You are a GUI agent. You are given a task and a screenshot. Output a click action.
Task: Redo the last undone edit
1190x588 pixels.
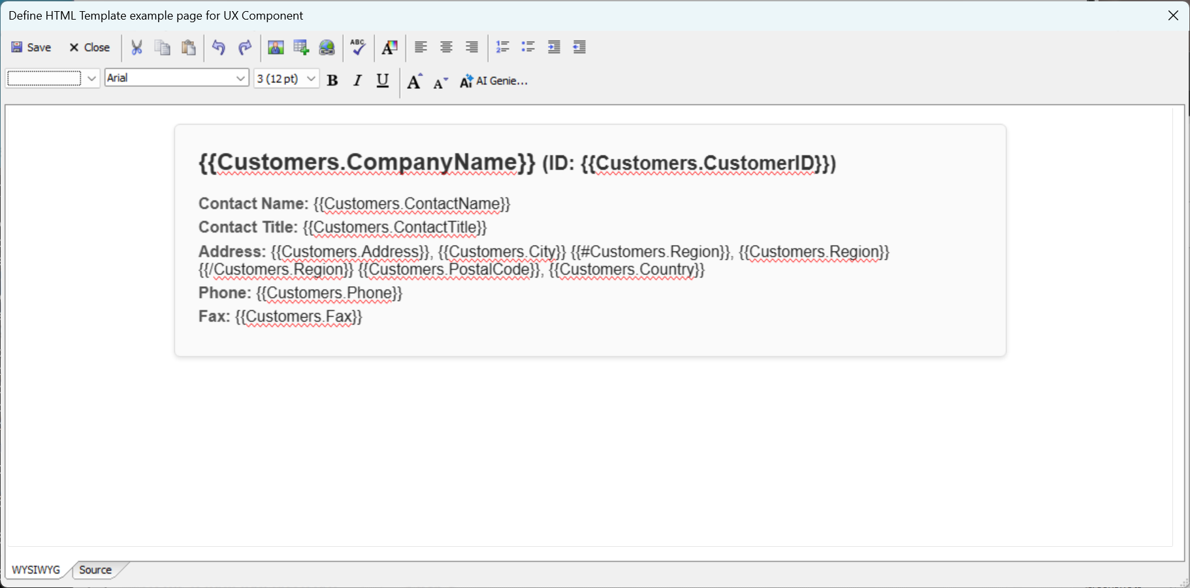[245, 47]
